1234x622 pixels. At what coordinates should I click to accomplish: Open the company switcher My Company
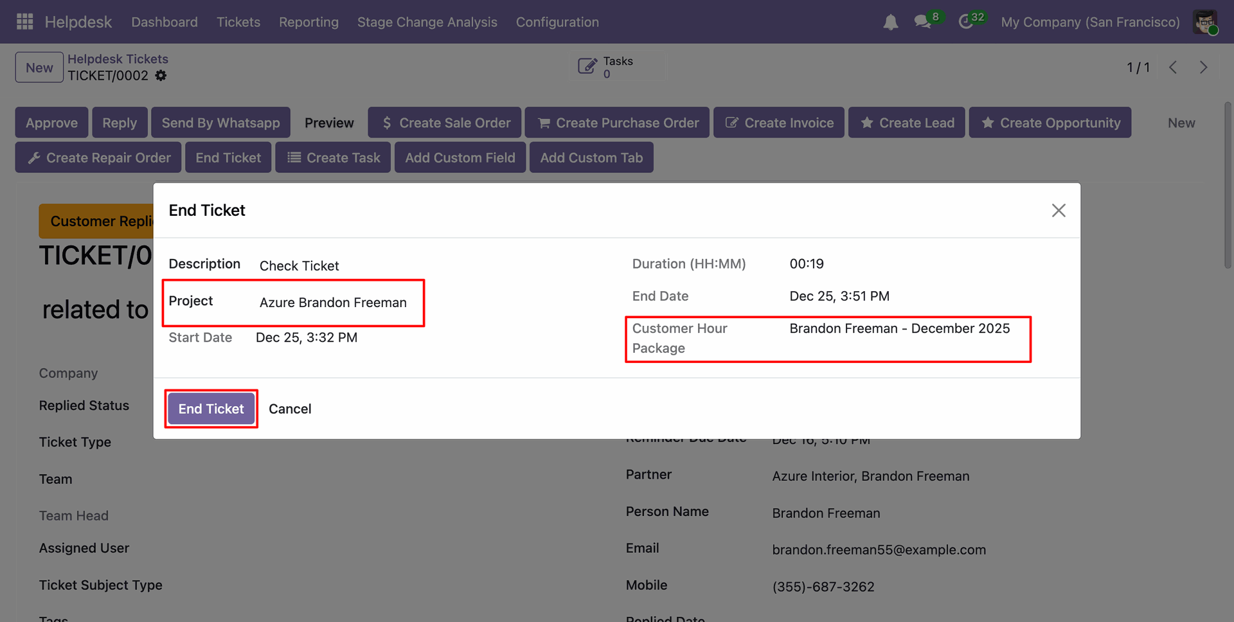click(x=1090, y=22)
